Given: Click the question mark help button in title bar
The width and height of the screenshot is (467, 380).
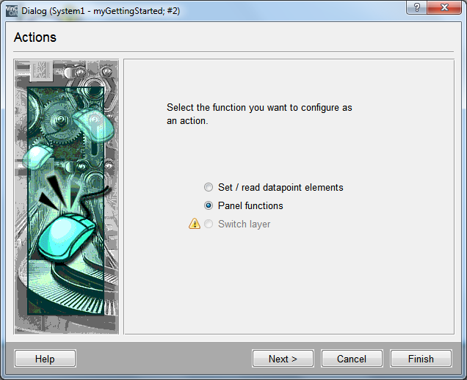Looking at the screenshot, I should (x=418, y=7).
